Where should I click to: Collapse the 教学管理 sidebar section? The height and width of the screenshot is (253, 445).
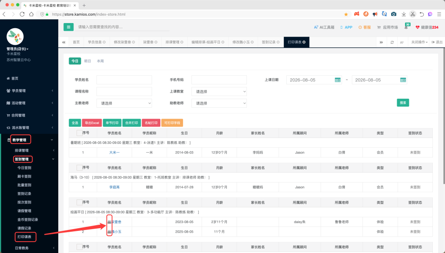[29, 140]
